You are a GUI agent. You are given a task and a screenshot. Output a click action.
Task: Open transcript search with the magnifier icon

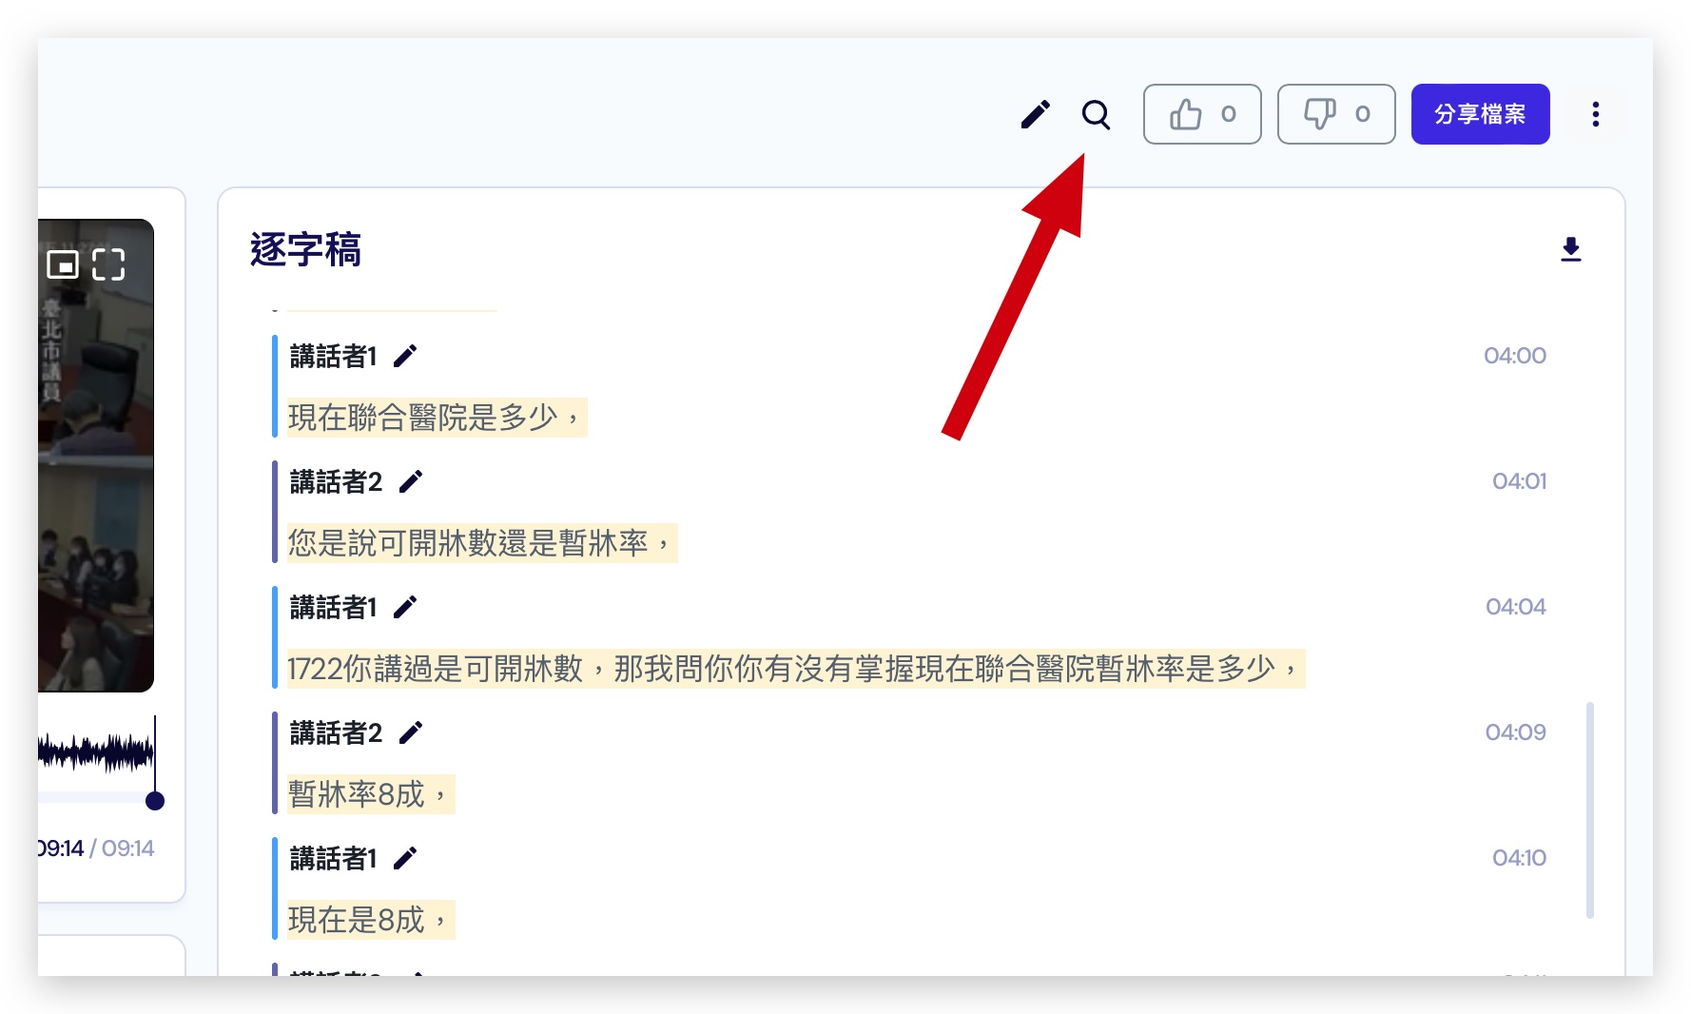click(1096, 115)
